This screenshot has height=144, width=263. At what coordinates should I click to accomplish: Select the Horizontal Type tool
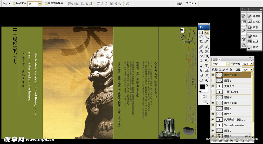coord(206,65)
